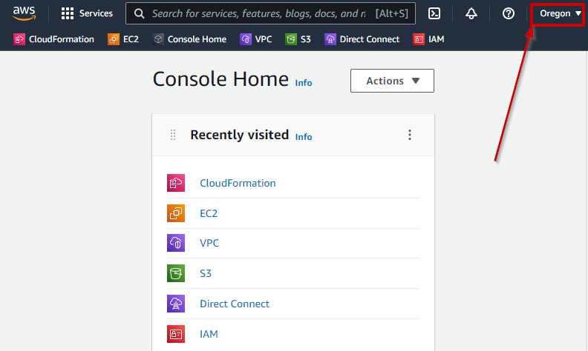
Task: Open Direct Connect link in Recently visited
Action: [235, 304]
